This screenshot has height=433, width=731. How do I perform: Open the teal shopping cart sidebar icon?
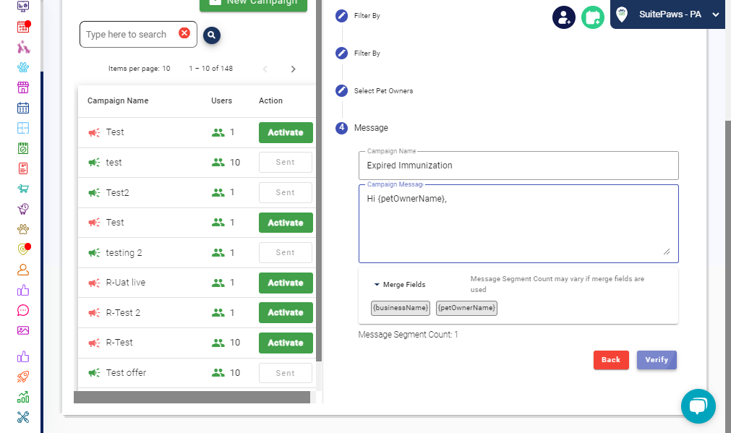click(x=23, y=188)
